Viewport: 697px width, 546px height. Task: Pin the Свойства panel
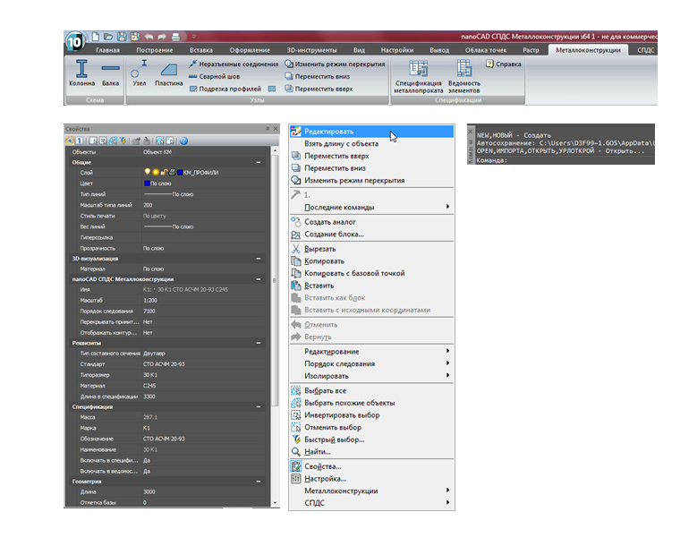click(x=268, y=129)
